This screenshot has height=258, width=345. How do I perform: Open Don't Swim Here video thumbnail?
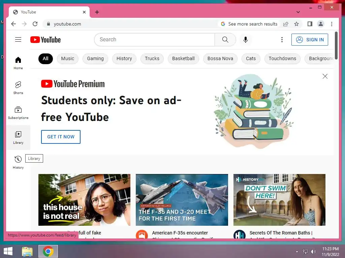pos(279,200)
